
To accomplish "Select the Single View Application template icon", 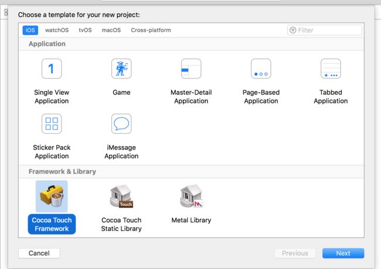I will [x=52, y=68].
